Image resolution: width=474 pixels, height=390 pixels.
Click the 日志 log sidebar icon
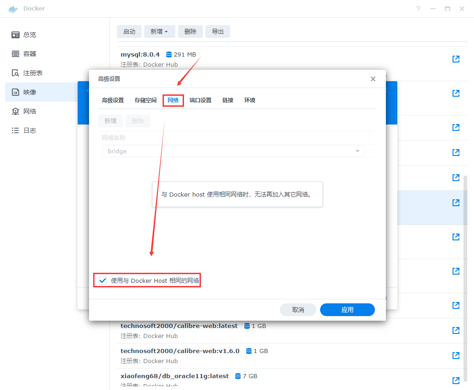16,130
